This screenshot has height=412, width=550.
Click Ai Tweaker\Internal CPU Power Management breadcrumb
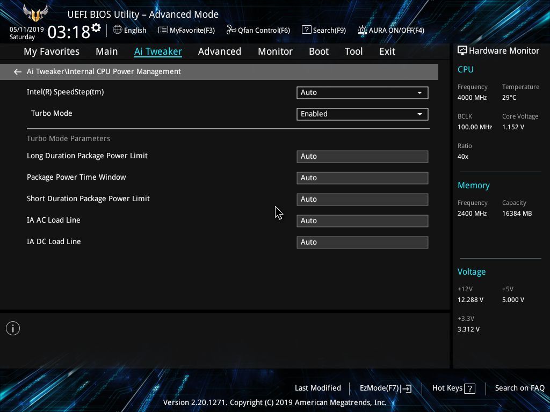point(104,71)
